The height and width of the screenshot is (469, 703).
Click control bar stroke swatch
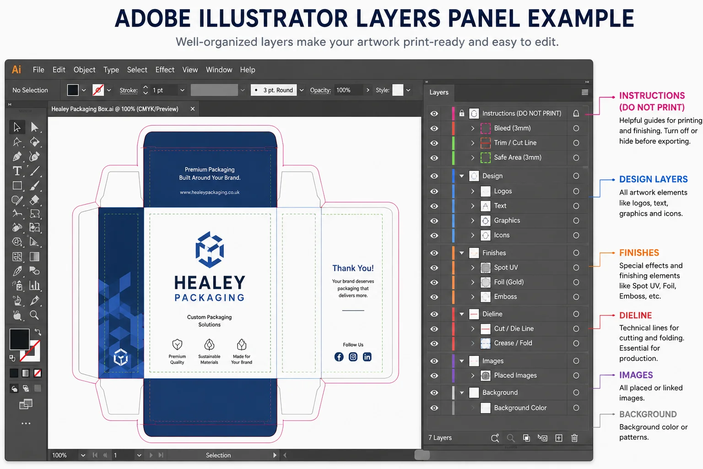(98, 90)
